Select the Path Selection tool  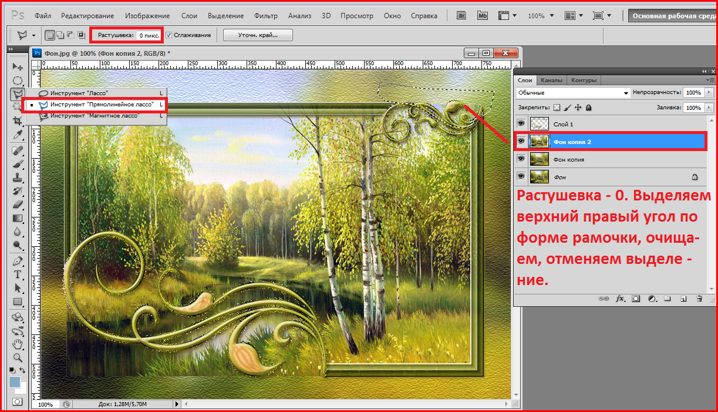18,289
